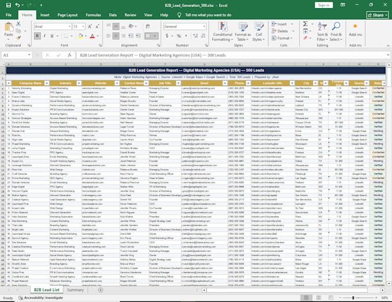Select the Format Painter brush
392x302 pixels.
pos(18,38)
